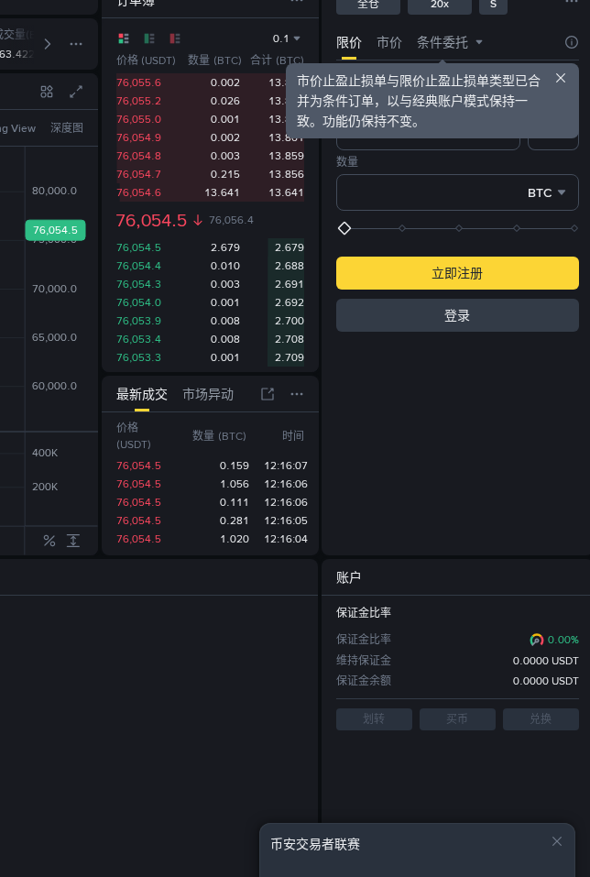
Task: Click the 登录 button
Action: pos(457,315)
